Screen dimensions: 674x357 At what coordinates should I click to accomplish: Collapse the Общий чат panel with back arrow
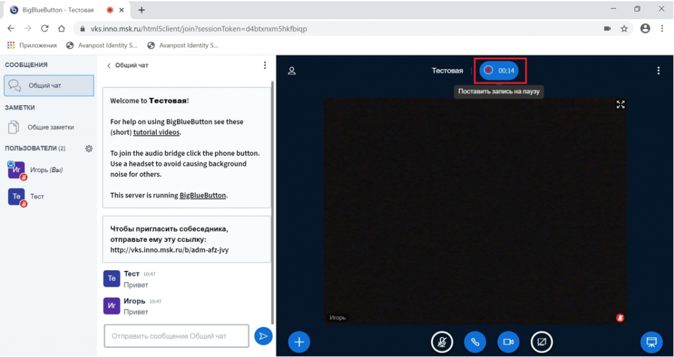pyautogui.click(x=109, y=65)
